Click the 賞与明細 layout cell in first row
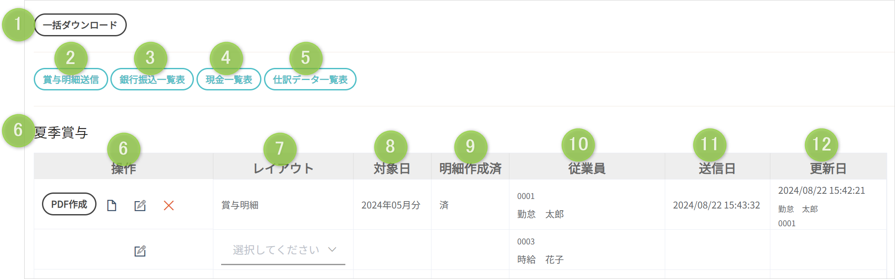This screenshot has width=895, height=279. [240, 205]
